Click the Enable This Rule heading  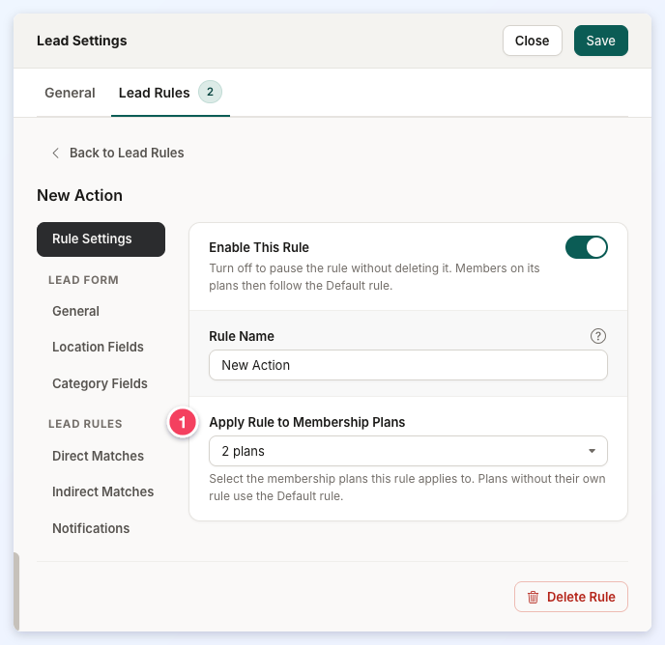point(259,247)
